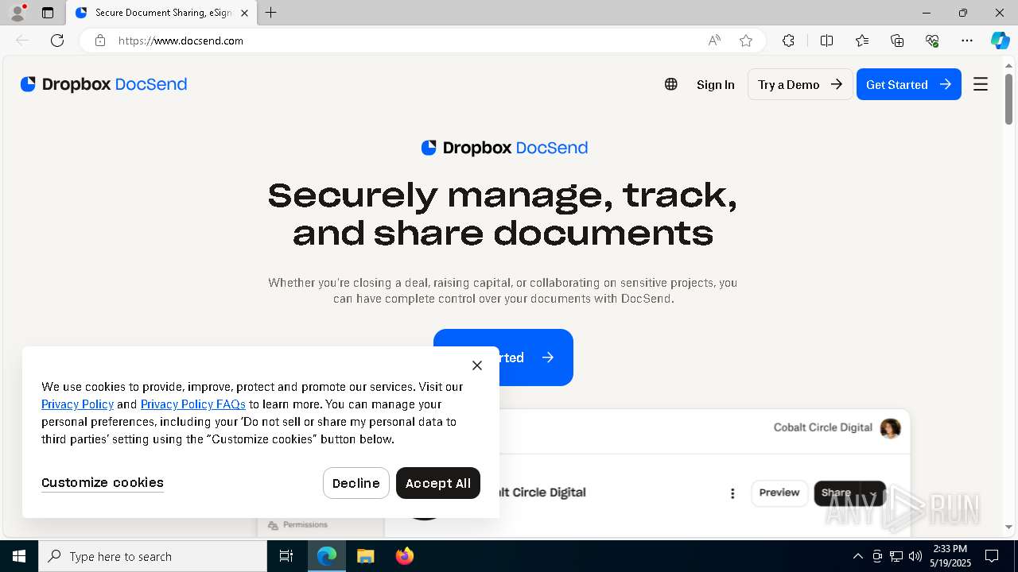The width and height of the screenshot is (1018, 572).
Task: Open Browser essentials heart icon
Action: click(932, 41)
